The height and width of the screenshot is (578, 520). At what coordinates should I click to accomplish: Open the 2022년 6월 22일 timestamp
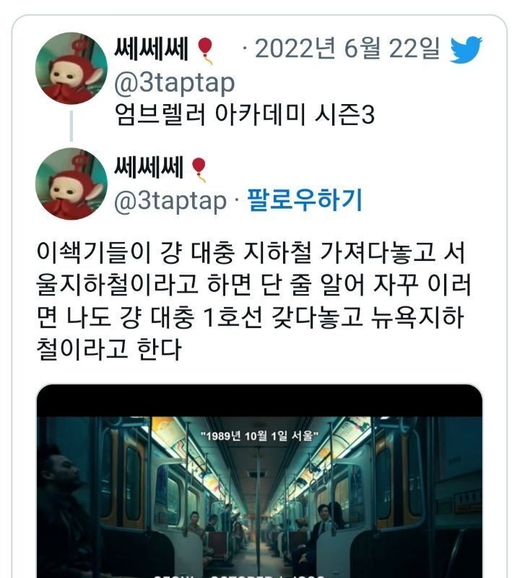tap(347, 48)
